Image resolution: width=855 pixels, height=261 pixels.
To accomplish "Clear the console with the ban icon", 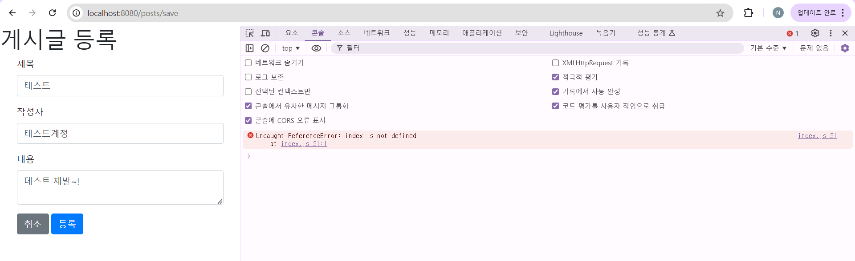I will (x=265, y=48).
